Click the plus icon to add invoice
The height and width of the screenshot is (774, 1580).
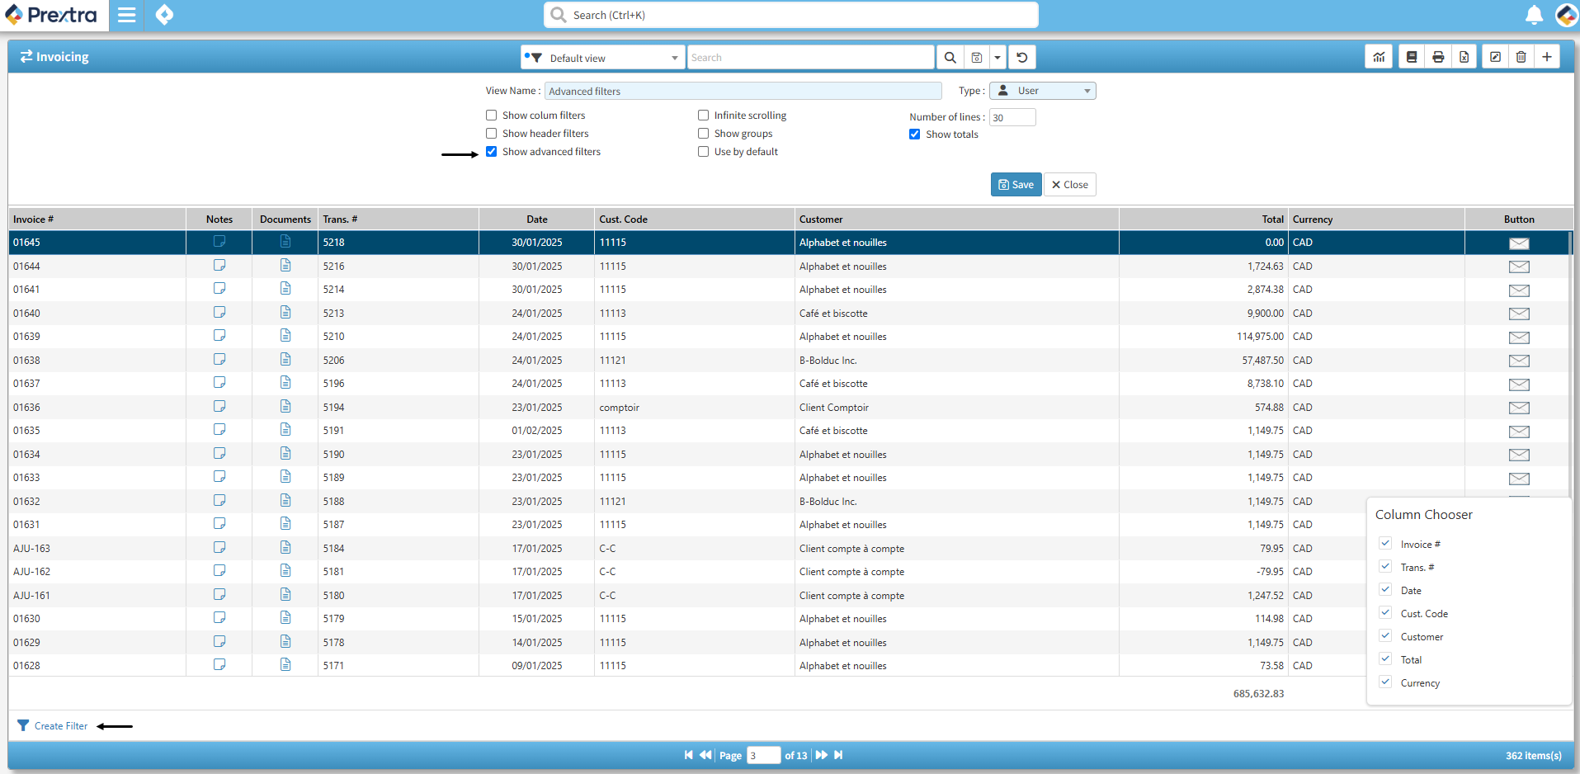pos(1547,57)
